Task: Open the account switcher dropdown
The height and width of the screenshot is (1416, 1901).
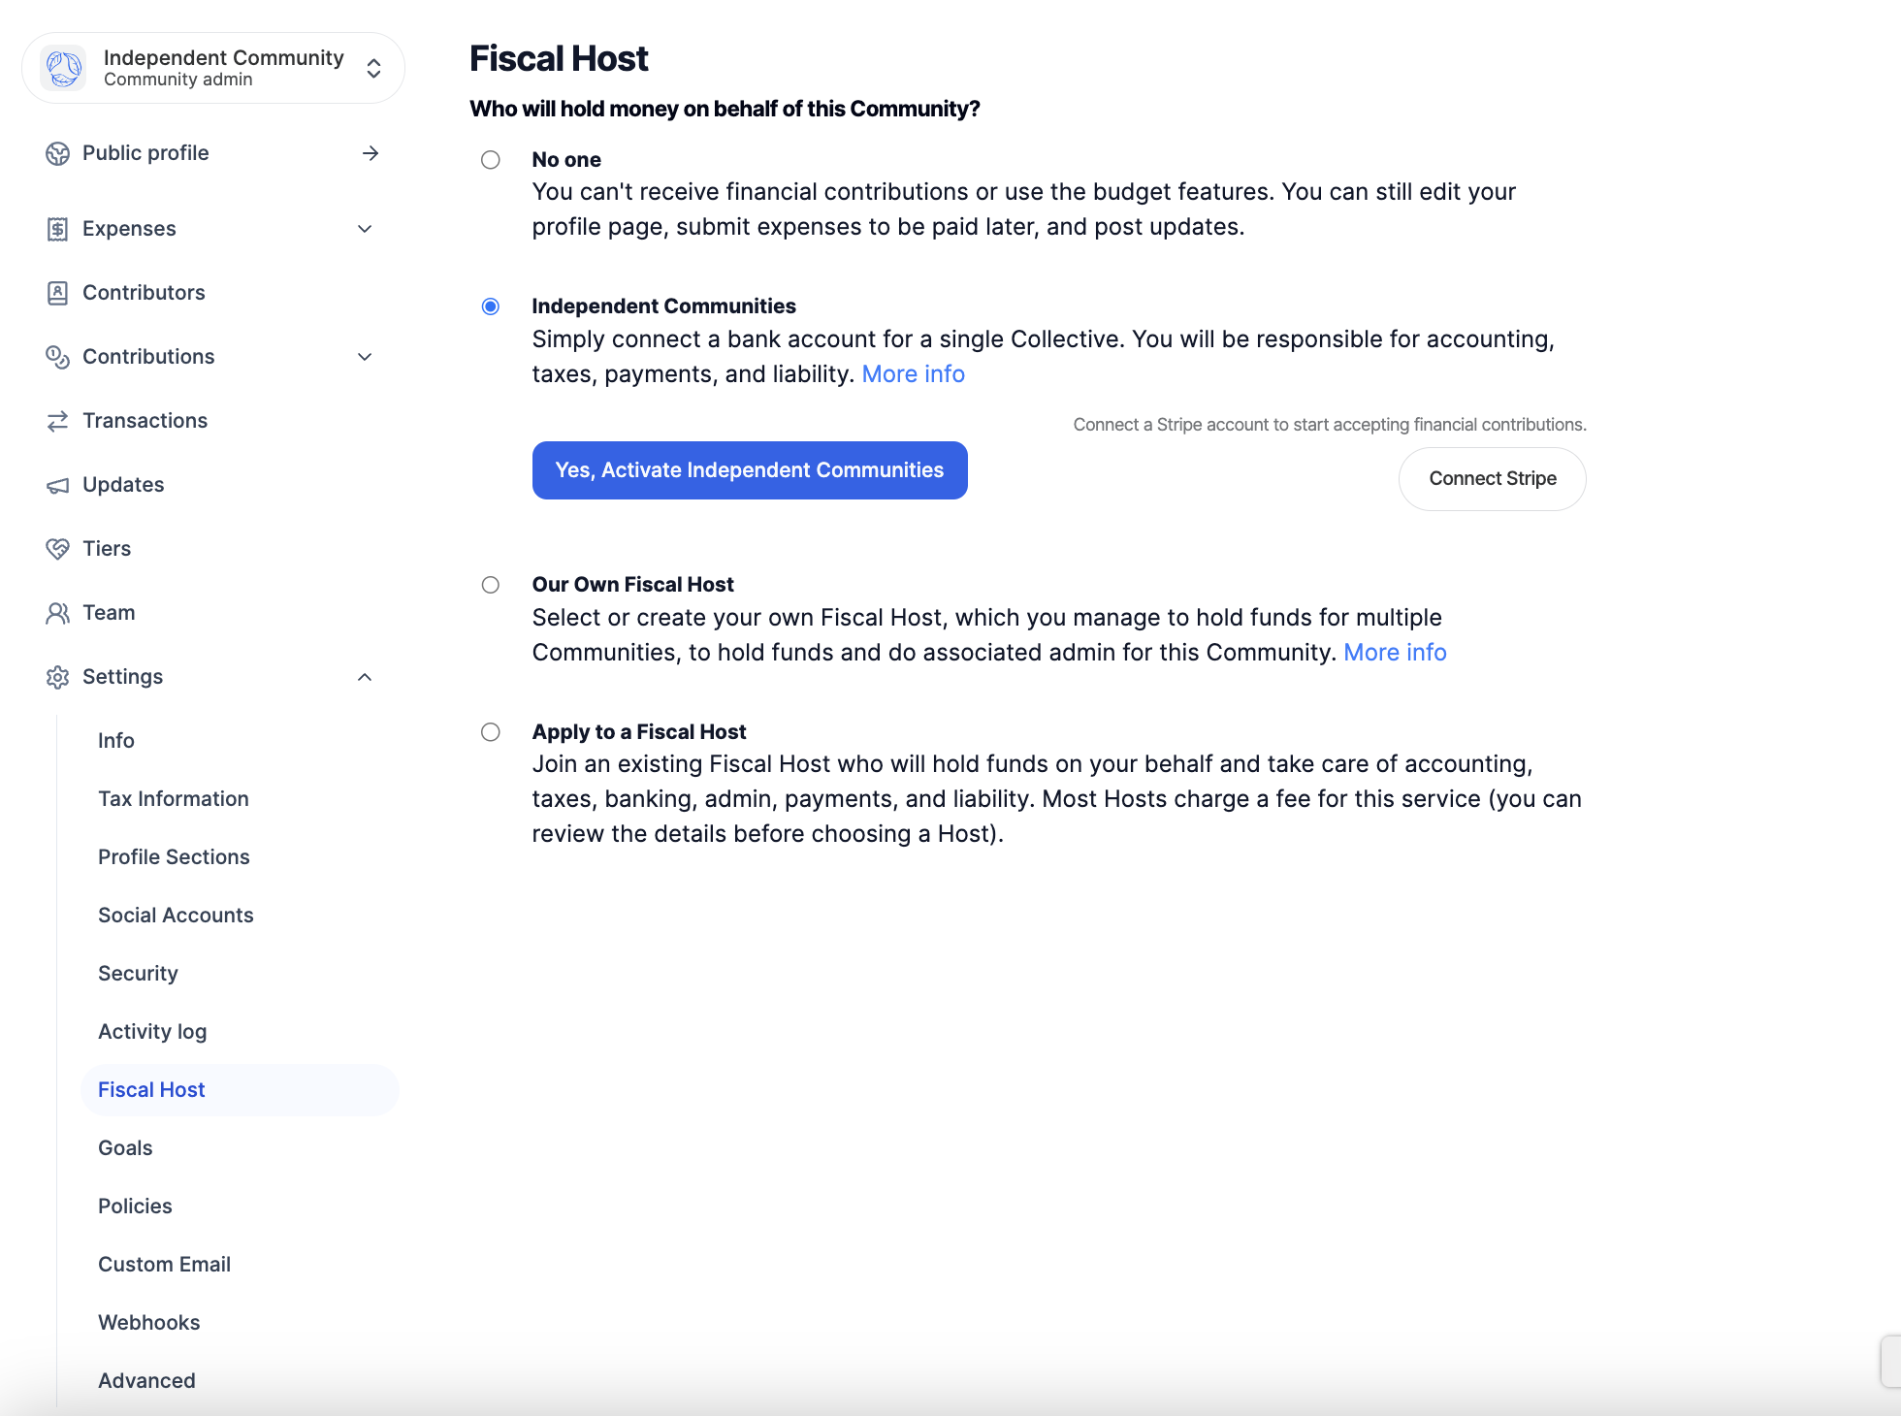Action: point(373,68)
